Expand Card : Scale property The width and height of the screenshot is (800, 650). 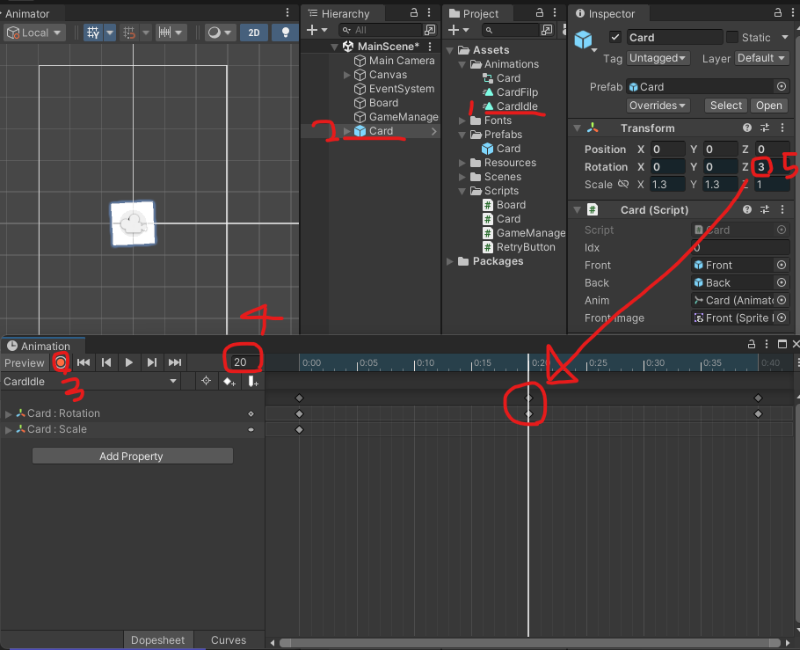pyautogui.click(x=8, y=430)
